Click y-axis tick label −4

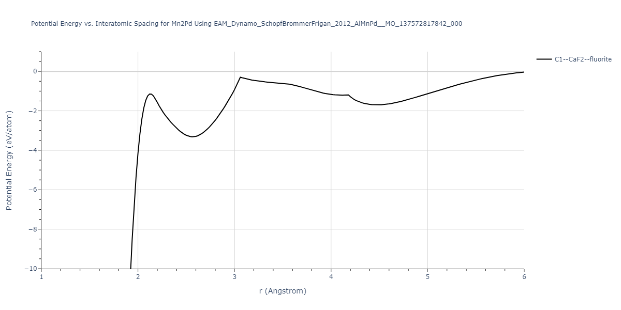[x=33, y=150]
